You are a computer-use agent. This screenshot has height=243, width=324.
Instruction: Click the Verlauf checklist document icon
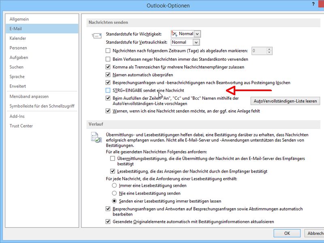96,137
